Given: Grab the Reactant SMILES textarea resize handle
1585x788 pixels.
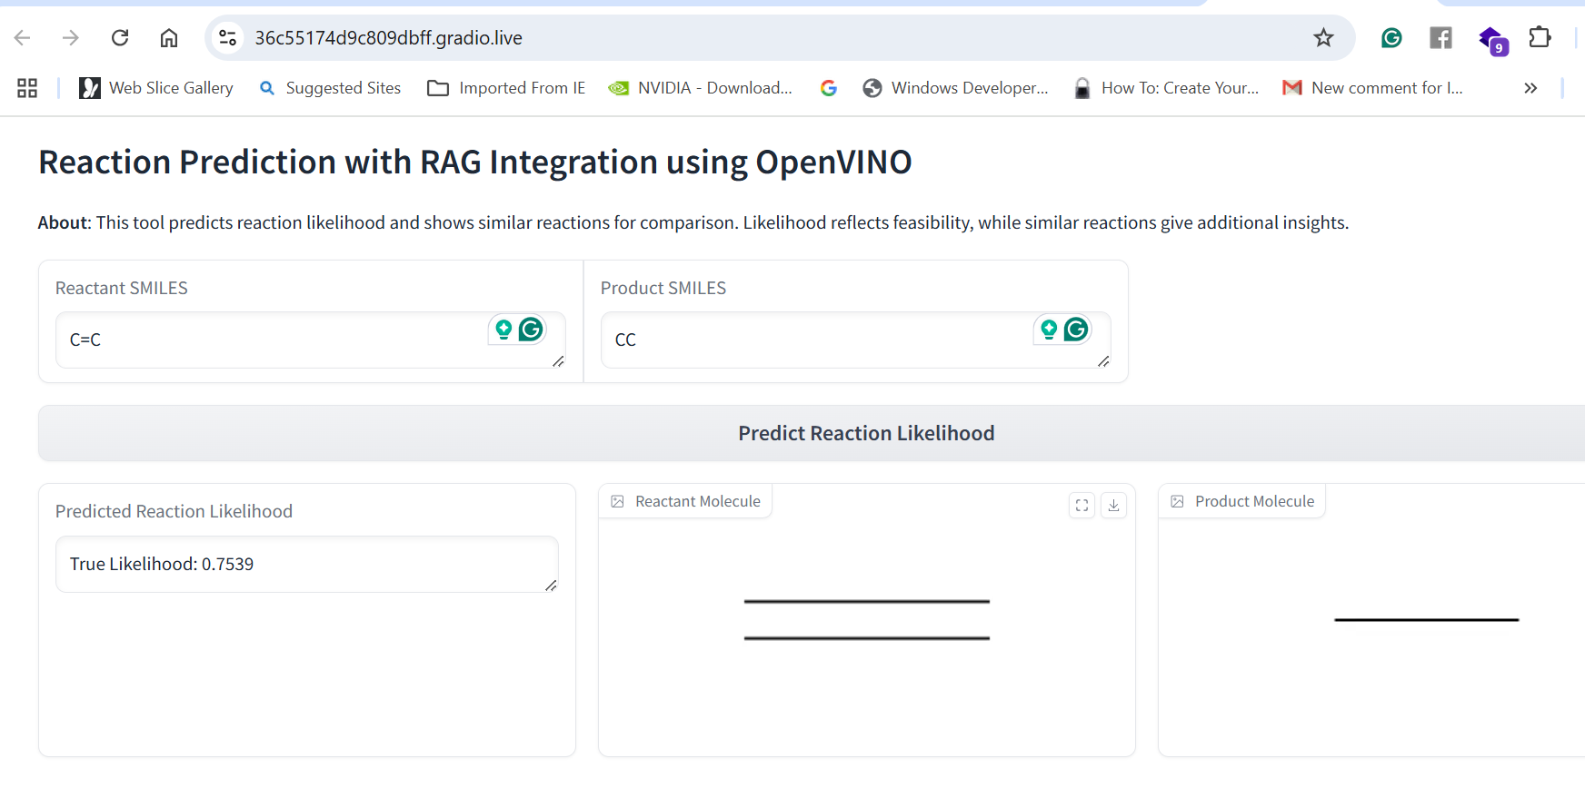Looking at the screenshot, I should [558, 361].
